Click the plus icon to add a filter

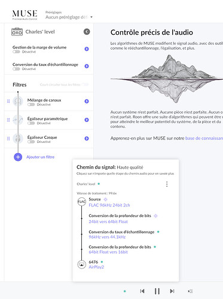(x=18, y=157)
